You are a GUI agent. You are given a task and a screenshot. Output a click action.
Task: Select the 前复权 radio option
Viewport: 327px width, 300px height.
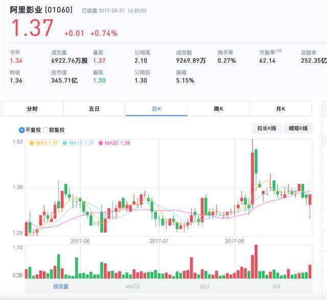pyautogui.click(x=45, y=130)
